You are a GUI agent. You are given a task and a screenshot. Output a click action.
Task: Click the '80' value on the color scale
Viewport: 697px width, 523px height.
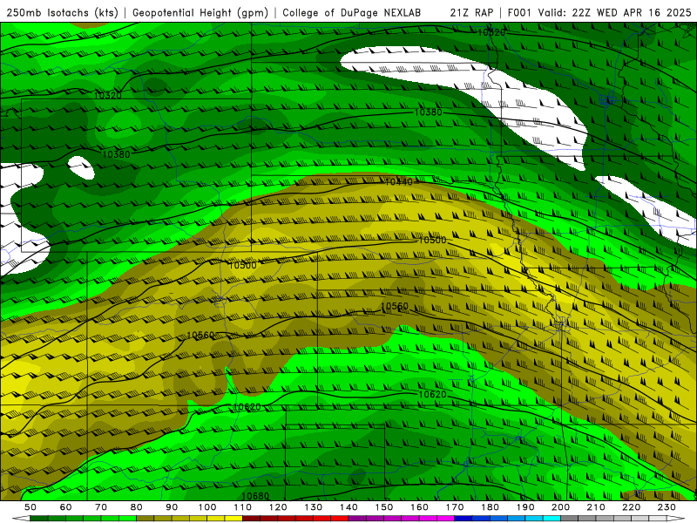137,507
